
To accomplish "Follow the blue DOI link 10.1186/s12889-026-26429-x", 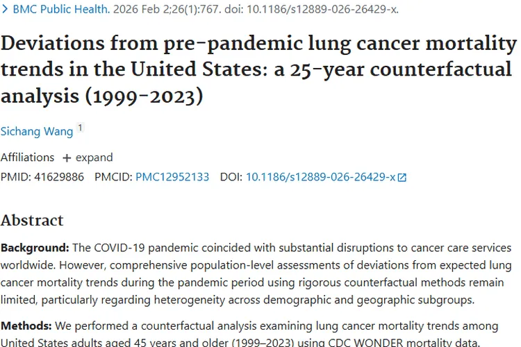I will (x=320, y=177).
